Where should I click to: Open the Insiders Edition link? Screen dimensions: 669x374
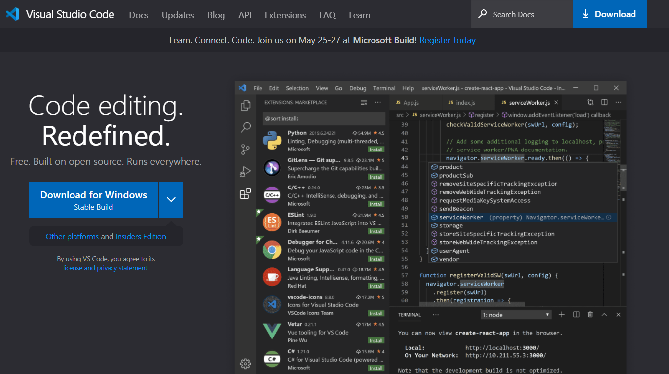coord(141,237)
